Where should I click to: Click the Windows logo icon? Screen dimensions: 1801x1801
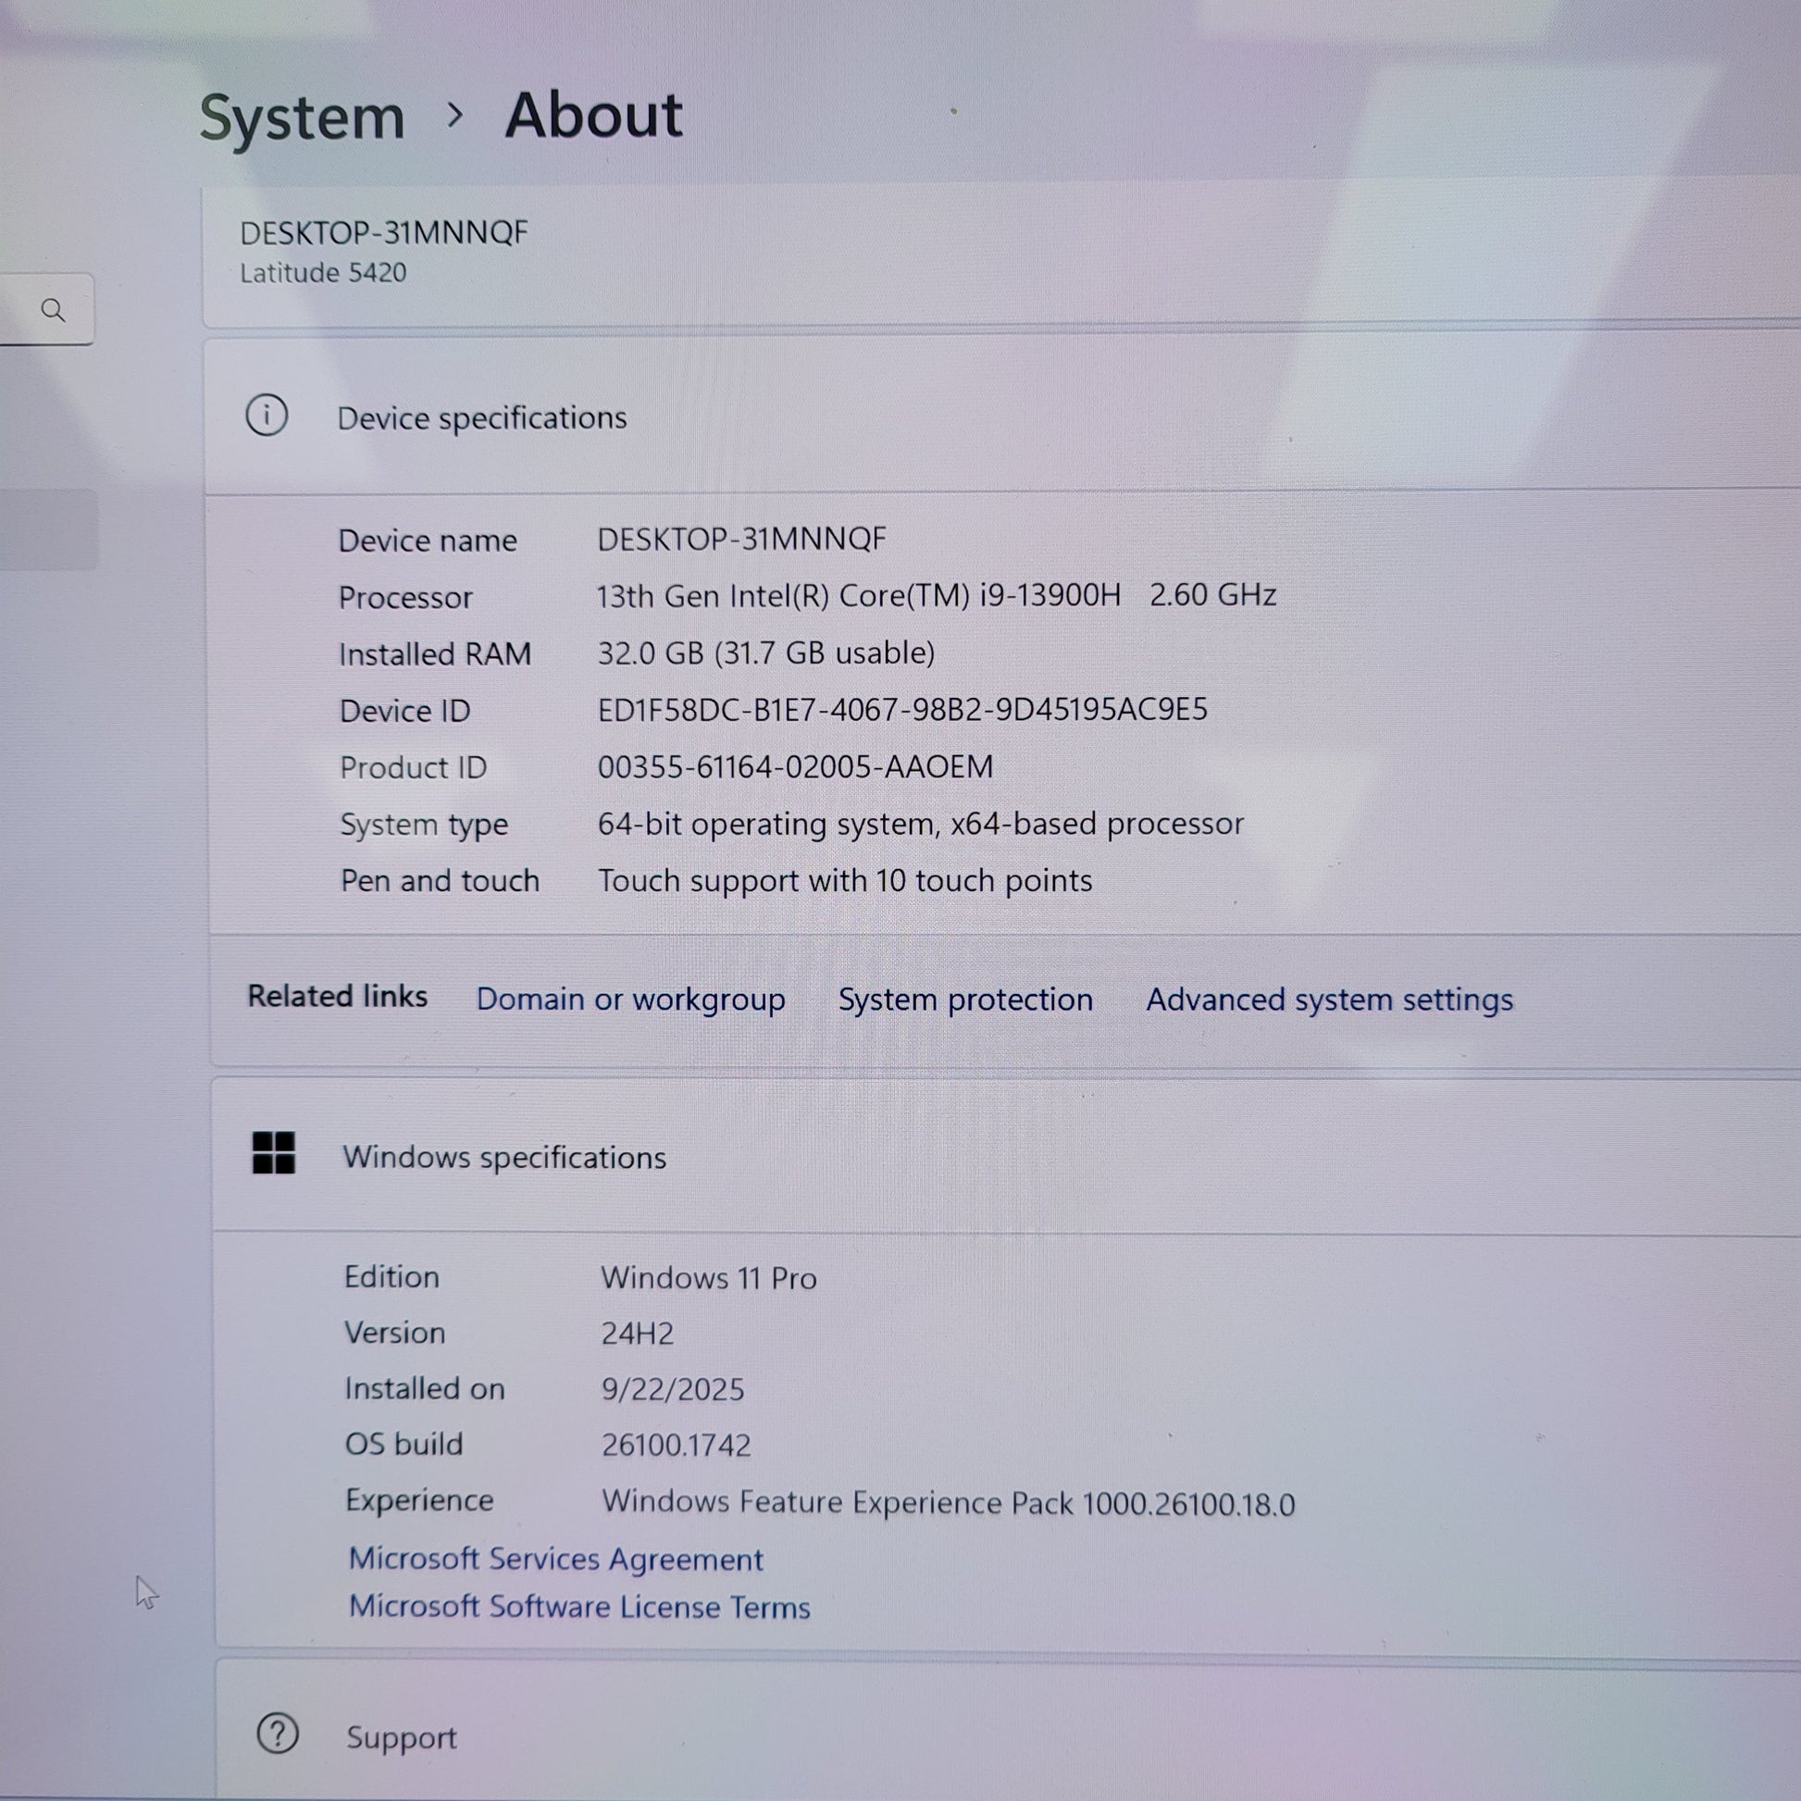click(x=273, y=1153)
